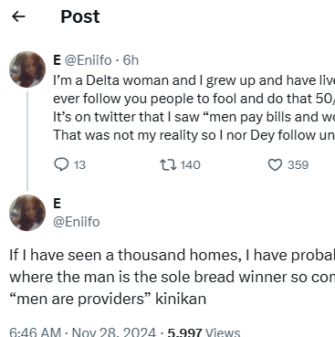Image resolution: width=335 pixels, height=337 pixels.
Task: View the 140 reposts count
Action: click(190, 165)
